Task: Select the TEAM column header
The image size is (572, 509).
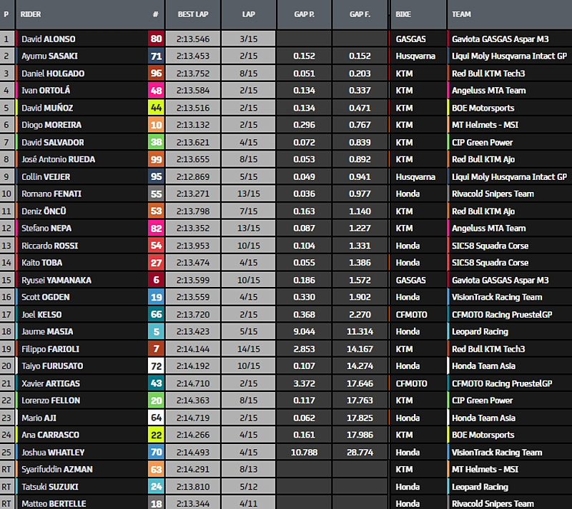Action: pos(463,14)
